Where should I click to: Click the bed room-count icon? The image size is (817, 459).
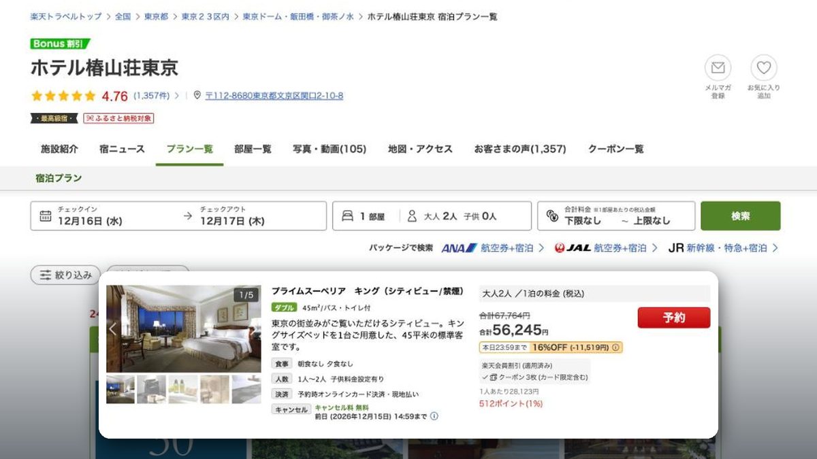pyautogui.click(x=347, y=216)
